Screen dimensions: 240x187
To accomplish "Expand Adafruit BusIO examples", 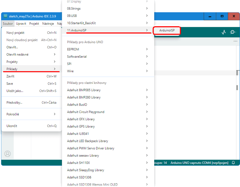I will coord(108,104).
